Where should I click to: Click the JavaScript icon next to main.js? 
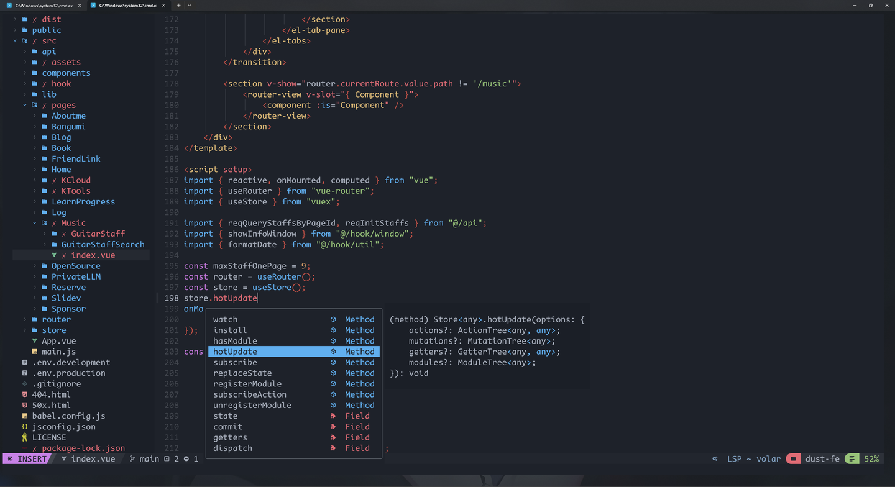pyautogui.click(x=34, y=352)
